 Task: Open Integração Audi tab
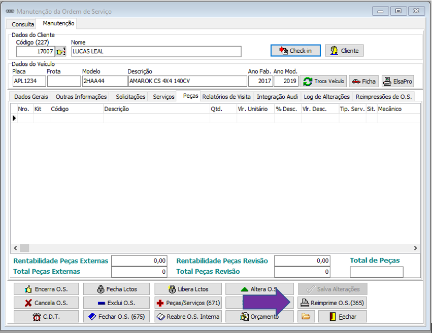(277, 97)
